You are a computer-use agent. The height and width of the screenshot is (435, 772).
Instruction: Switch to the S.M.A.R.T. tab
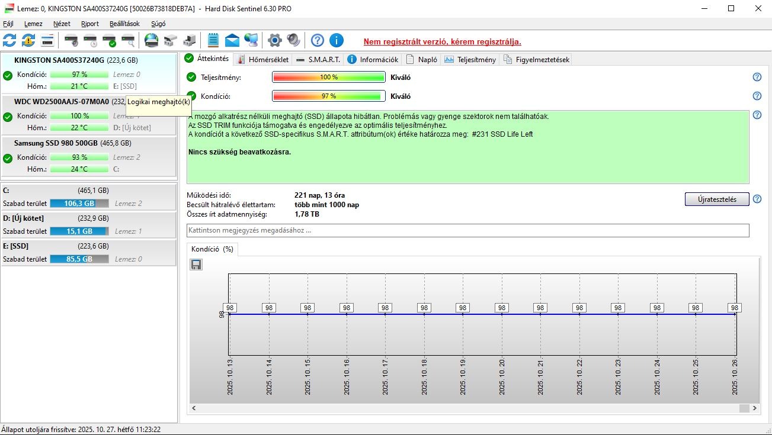coord(318,59)
